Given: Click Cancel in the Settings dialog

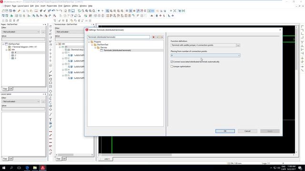Looking at the screenshot, I should coord(247,131).
